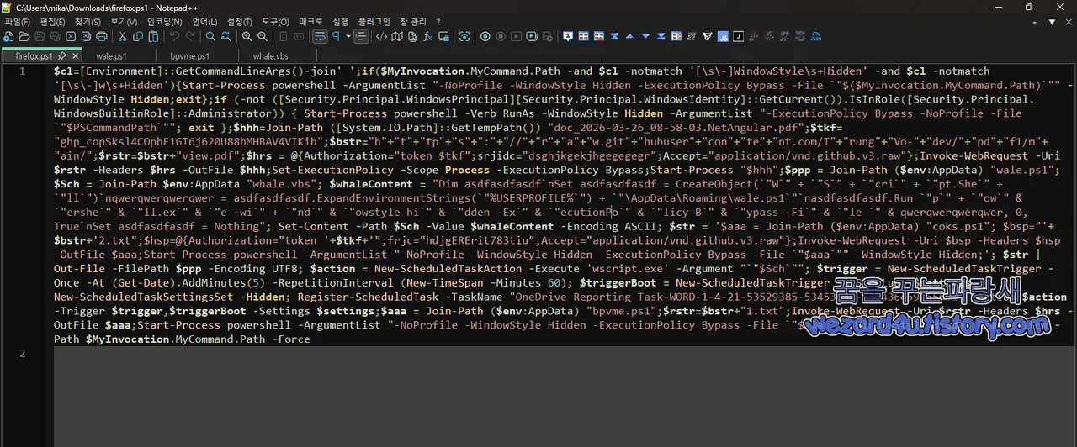Screen dimensions: 1077x447
Task: Toggle file monitoring eye icon
Action: (464, 37)
